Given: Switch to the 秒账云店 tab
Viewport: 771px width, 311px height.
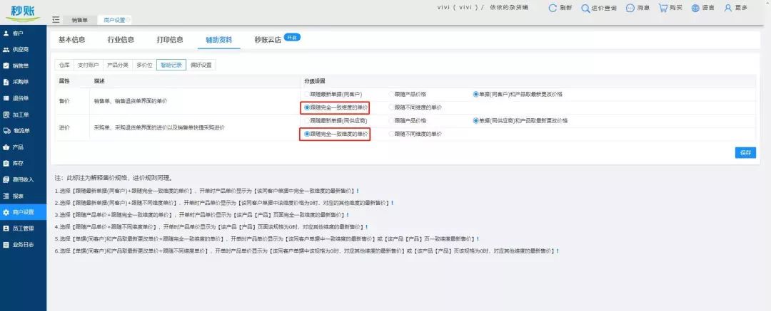Looking at the screenshot, I should pos(268,40).
